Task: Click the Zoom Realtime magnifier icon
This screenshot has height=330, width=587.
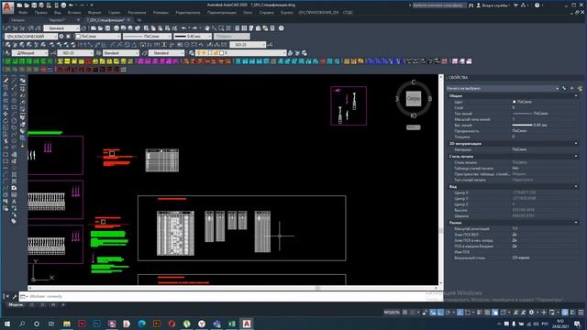Action: click(x=214, y=28)
